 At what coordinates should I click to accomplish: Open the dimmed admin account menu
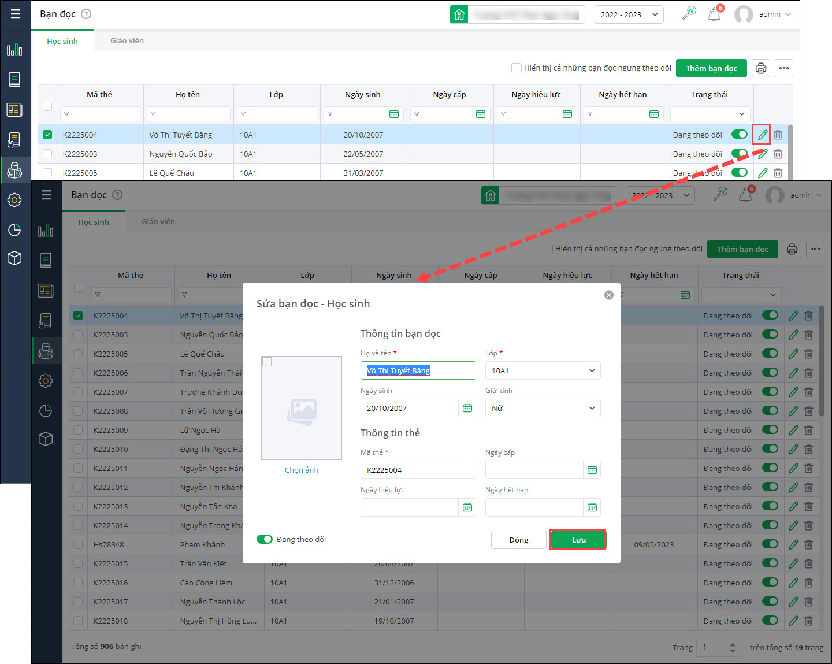pyautogui.click(x=794, y=195)
